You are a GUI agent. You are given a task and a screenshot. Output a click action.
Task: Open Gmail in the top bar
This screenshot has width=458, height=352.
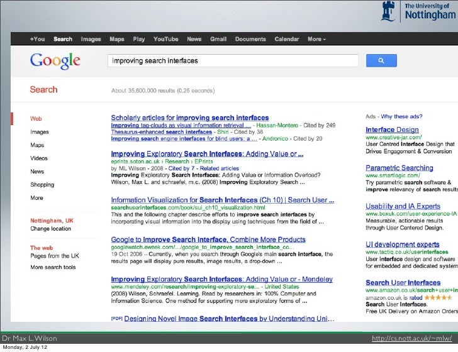[218, 39]
